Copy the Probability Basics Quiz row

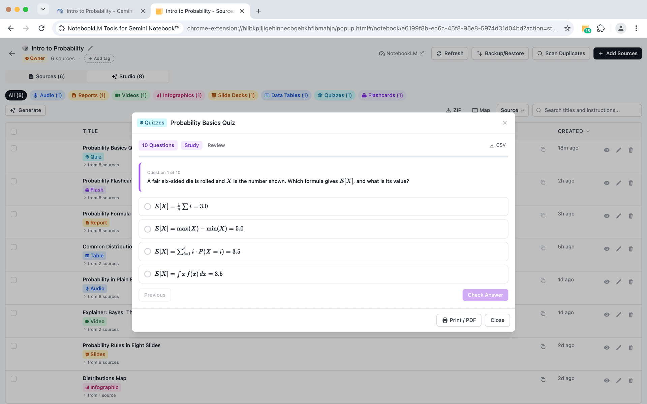(543, 149)
